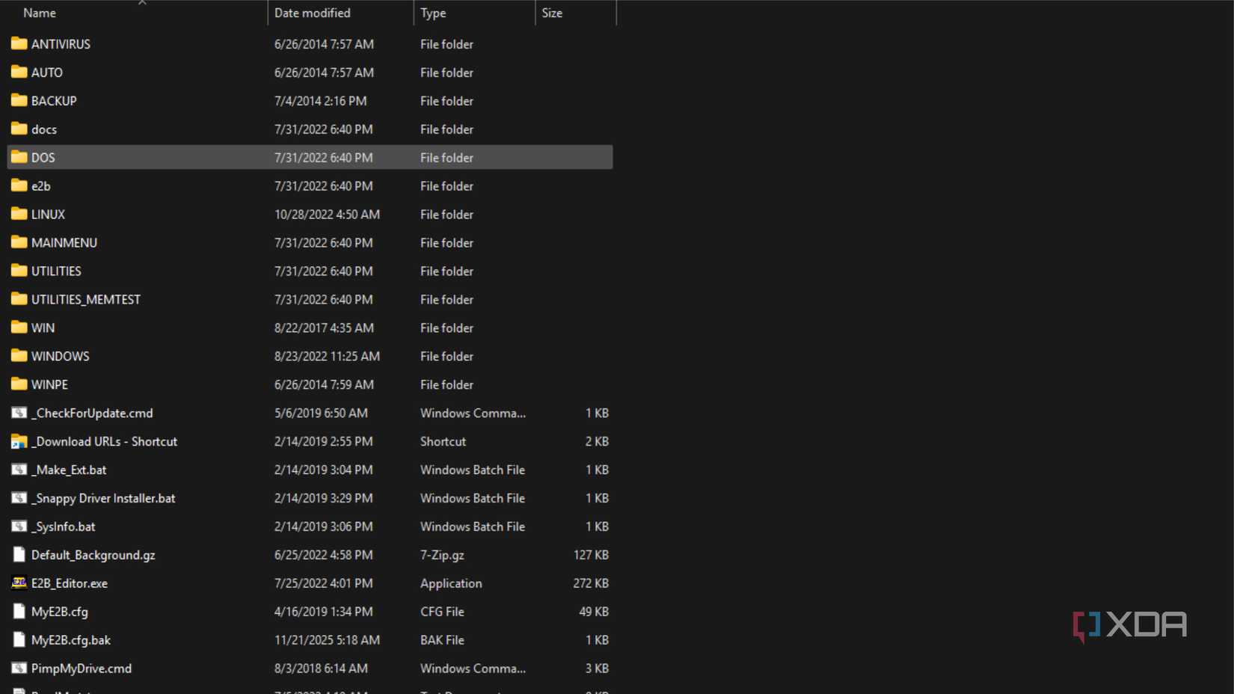Sort by the Size column header

[552, 13]
